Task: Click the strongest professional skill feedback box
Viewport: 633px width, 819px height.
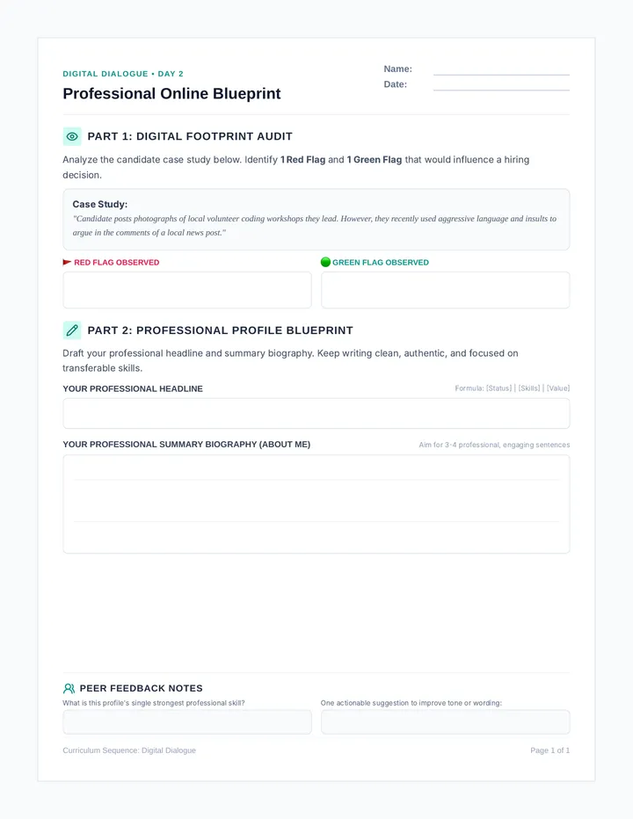Action: pos(187,721)
